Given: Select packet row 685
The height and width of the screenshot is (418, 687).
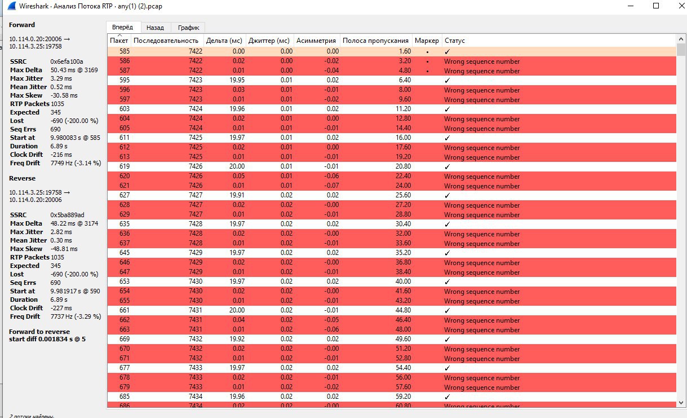Looking at the screenshot, I should (x=392, y=397).
